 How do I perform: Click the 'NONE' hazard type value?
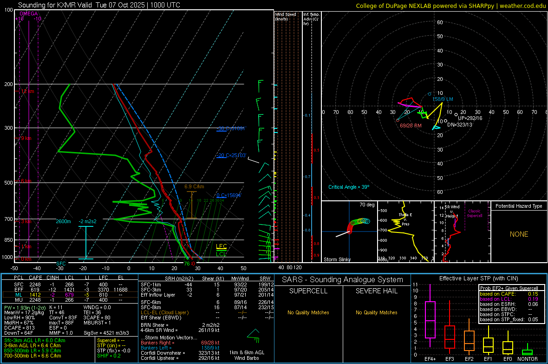[519, 234]
